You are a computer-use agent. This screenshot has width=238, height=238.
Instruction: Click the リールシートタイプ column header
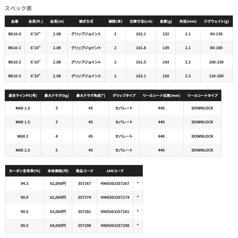point(202,96)
